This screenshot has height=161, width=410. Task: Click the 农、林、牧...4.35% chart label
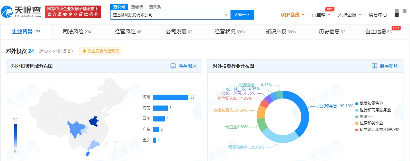tap(243, 89)
